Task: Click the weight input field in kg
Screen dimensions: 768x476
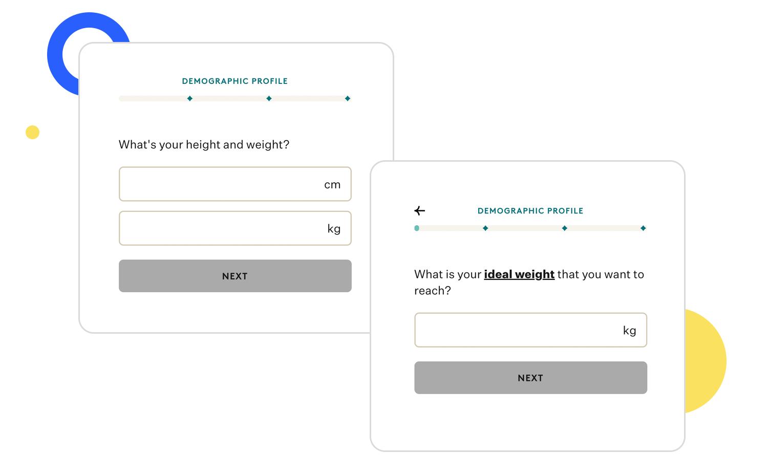Action: pyautogui.click(x=235, y=228)
